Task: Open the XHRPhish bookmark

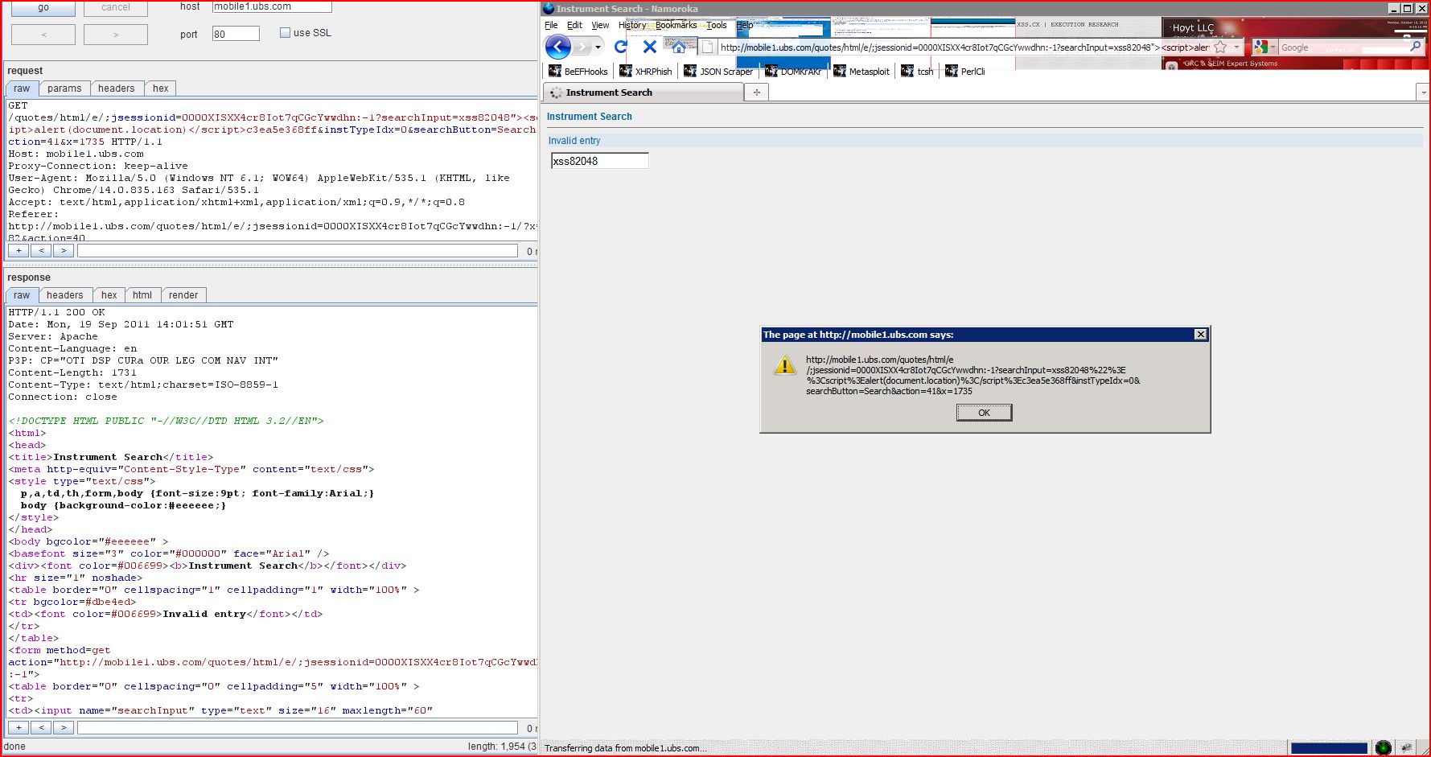Action: click(646, 72)
